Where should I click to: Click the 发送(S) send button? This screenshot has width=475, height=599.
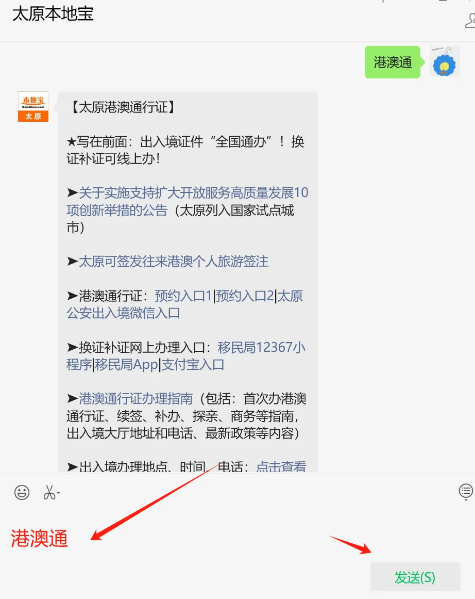click(415, 577)
